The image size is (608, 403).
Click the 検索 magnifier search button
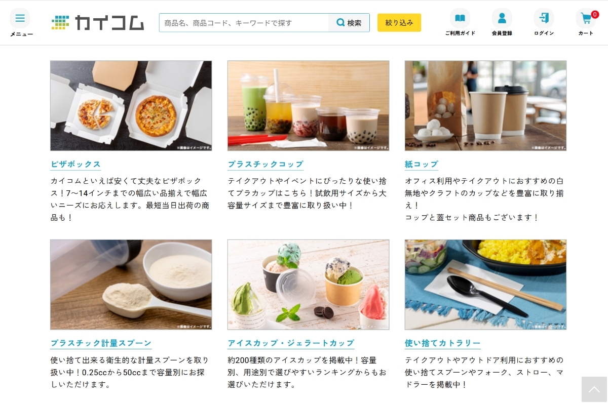[349, 23]
